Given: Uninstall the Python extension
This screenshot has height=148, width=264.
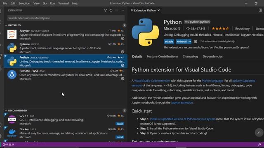Looking at the screenshot, I should coord(182,42).
